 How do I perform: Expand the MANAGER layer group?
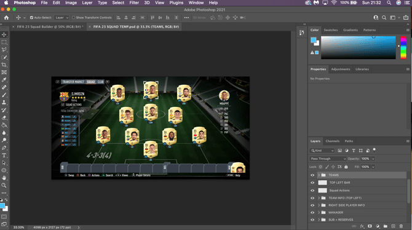click(x=319, y=212)
